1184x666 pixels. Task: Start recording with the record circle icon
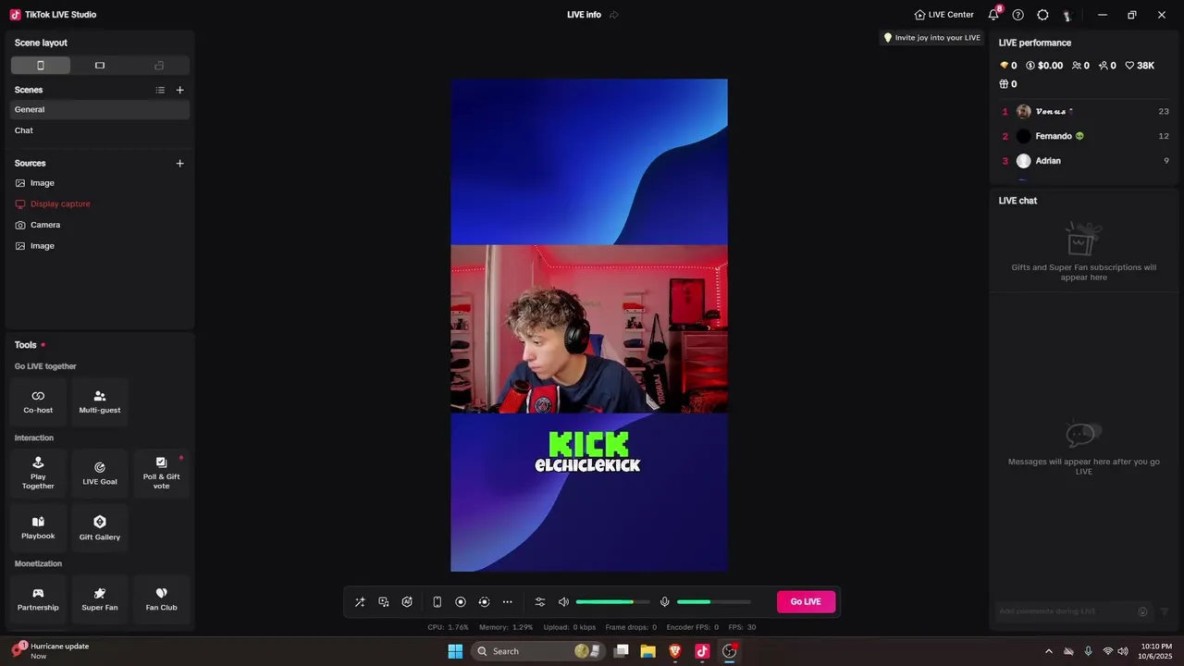click(461, 602)
